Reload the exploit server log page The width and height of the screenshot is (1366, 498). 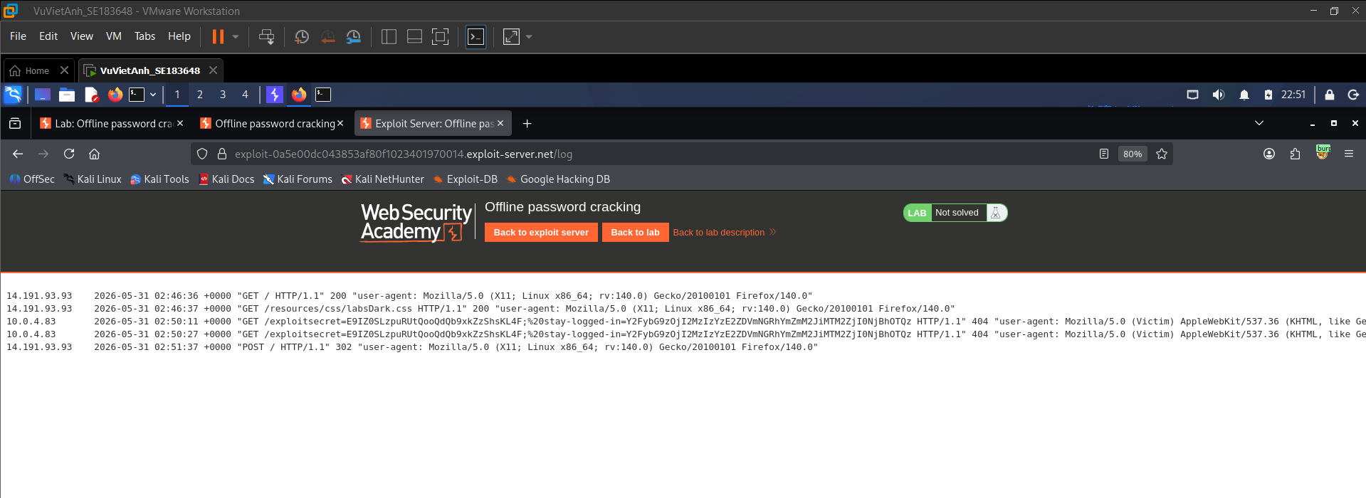pyautogui.click(x=69, y=154)
